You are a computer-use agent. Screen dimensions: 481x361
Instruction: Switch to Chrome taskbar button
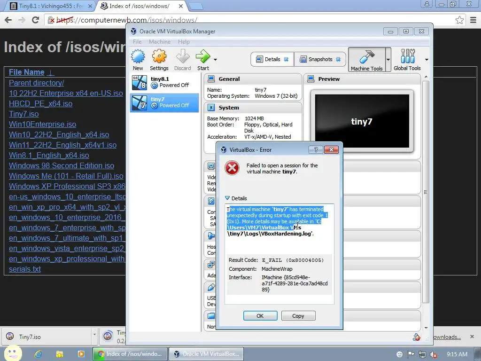tap(130, 354)
